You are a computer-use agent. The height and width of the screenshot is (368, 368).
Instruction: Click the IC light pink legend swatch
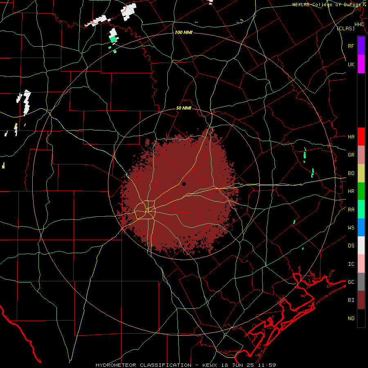coord(361,264)
